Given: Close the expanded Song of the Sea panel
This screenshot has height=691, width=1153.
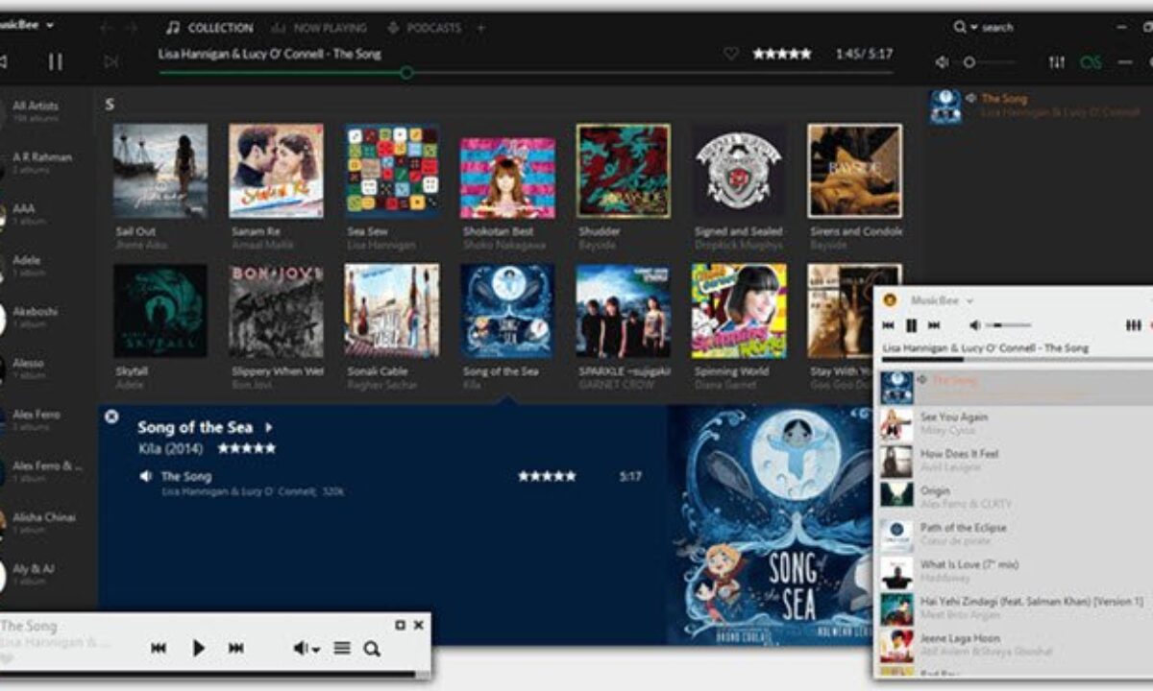Looking at the screenshot, I should pyautogui.click(x=111, y=417).
